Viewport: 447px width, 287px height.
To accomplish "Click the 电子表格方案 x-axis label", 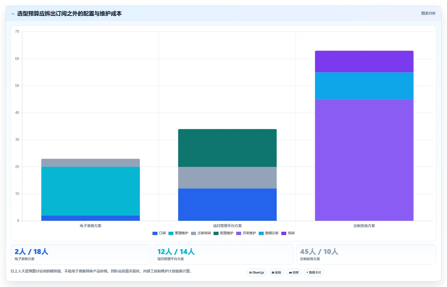I will [x=91, y=226].
